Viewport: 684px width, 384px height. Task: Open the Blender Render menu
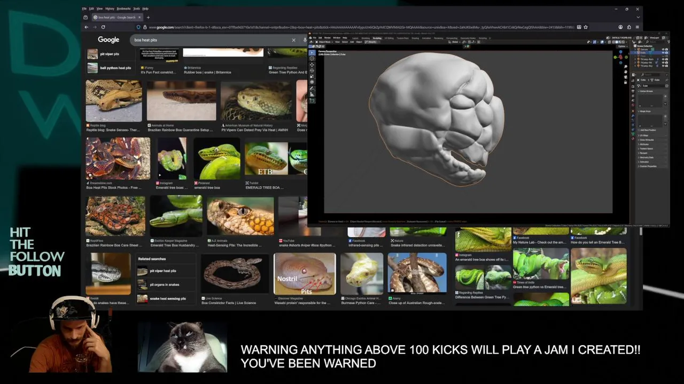pyautogui.click(x=328, y=38)
